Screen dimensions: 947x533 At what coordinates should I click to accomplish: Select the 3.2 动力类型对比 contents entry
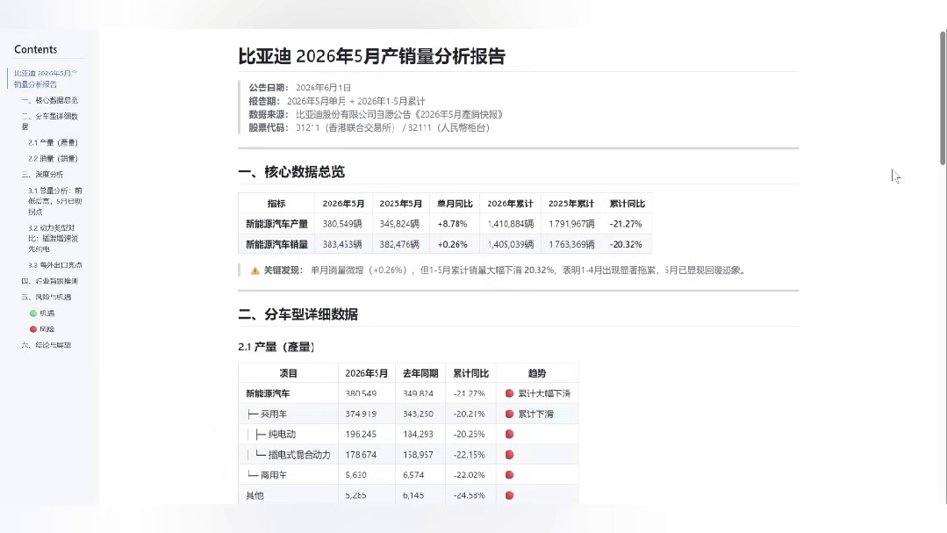(x=54, y=238)
